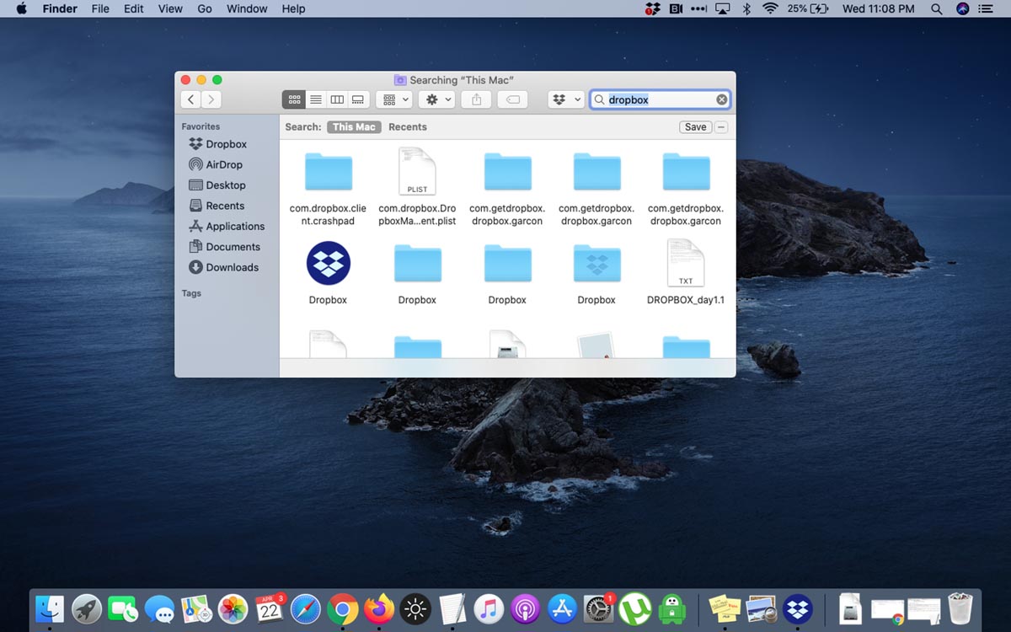
Task: Open the Go menu in menu bar
Action: (204, 8)
